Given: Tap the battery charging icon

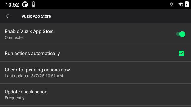Looking at the screenshot, I should (x=187, y=4).
